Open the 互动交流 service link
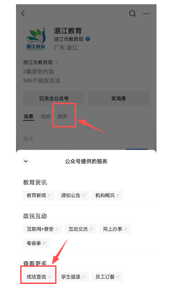This screenshot has height=284, width=191. pyautogui.click(x=81, y=229)
